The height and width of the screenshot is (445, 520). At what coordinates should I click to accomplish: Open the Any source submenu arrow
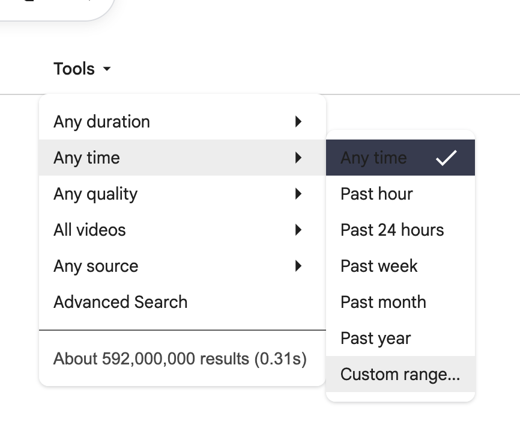(x=298, y=266)
